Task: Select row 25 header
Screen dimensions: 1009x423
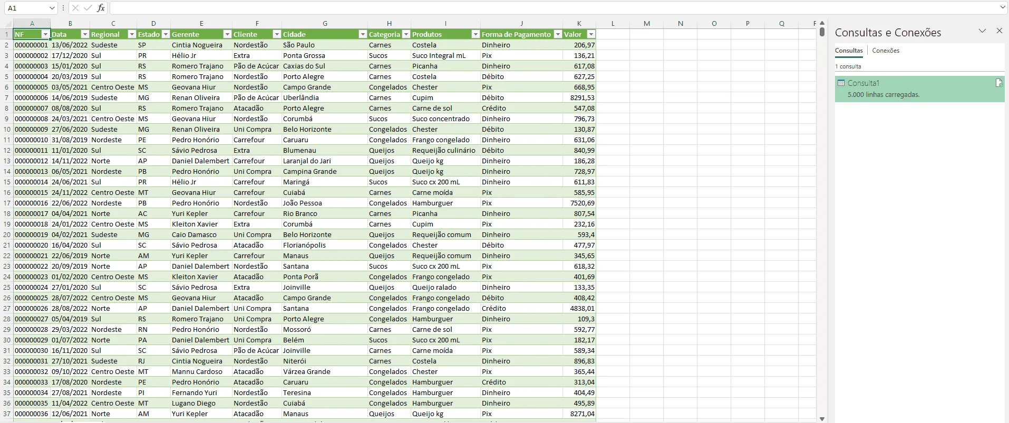Action: pyautogui.click(x=7, y=287)
